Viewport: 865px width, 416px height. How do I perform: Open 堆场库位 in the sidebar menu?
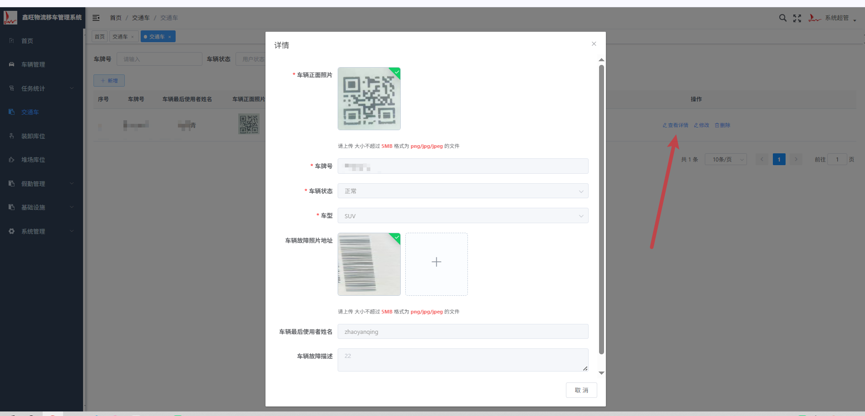pyautogui.click(x=33, y=160)
